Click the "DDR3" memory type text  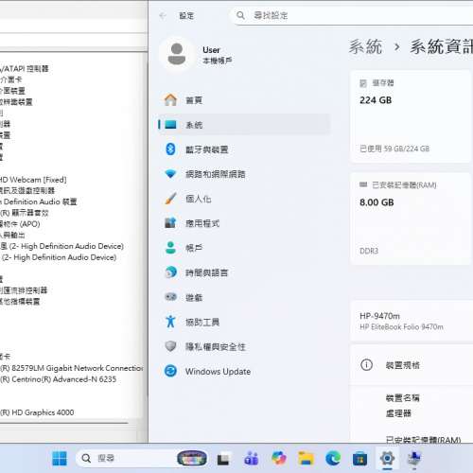coord(369,251)
